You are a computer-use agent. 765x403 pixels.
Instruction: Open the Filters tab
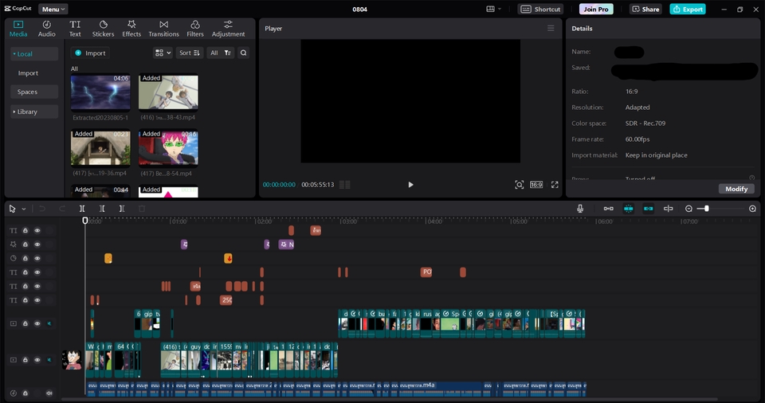click(x=195, y=29)
